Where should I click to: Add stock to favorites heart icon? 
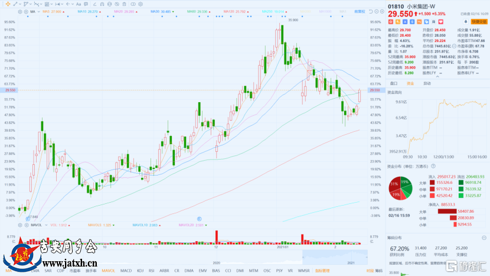coord(441,22)
